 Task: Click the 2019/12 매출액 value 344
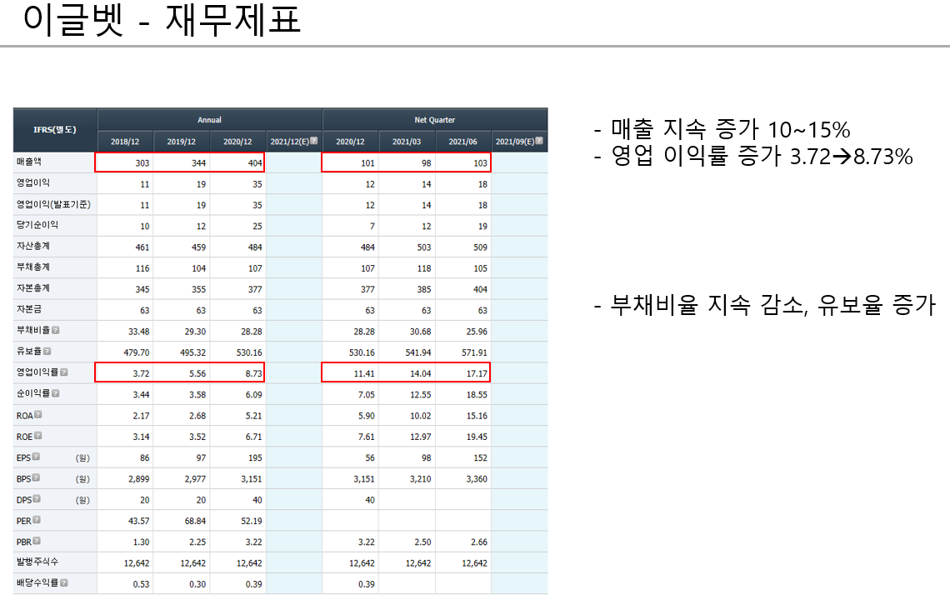[198, 162]
